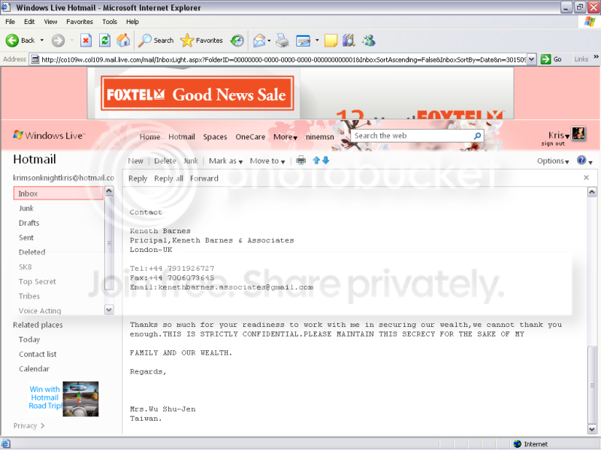601x450 pixels.
Task: Open the Tools menu
Action: [x=109, y=22]
